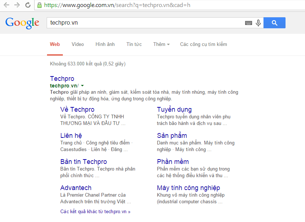Reload the page with refresh icon
The image size is (305, 222).
(x=28, y=5)
